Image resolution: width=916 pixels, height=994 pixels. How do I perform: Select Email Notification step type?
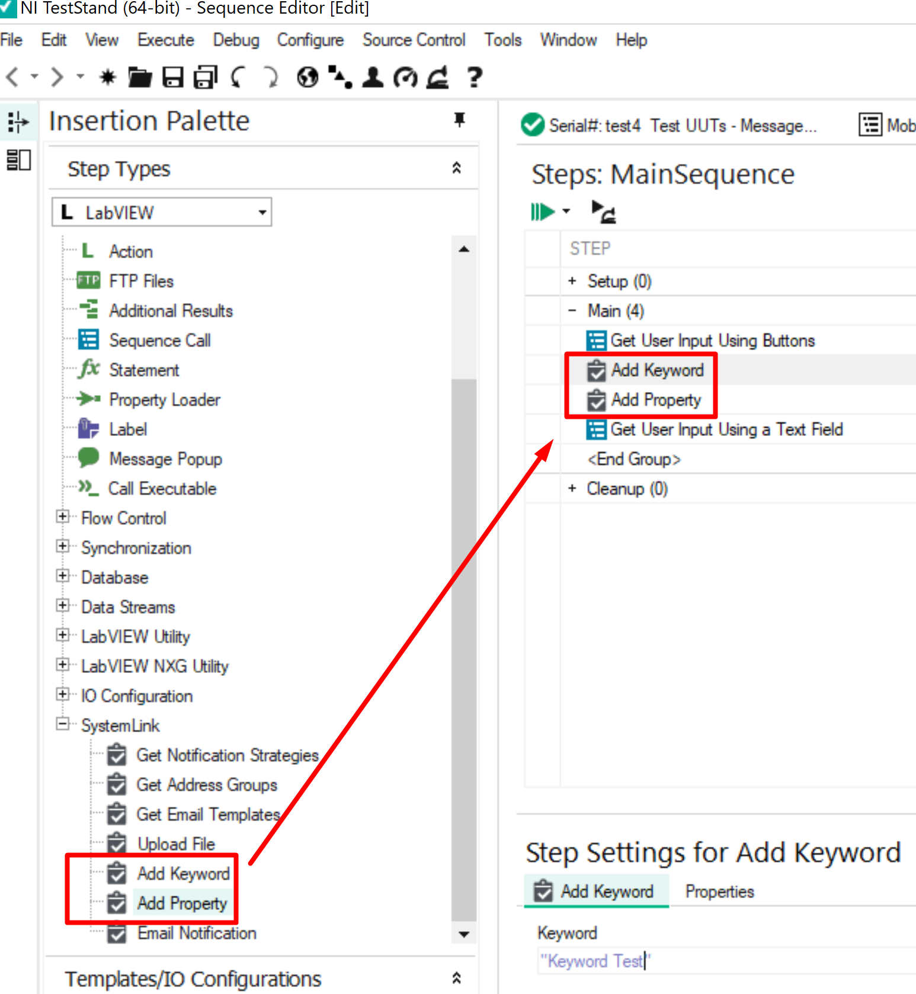(x=197, y=932)
